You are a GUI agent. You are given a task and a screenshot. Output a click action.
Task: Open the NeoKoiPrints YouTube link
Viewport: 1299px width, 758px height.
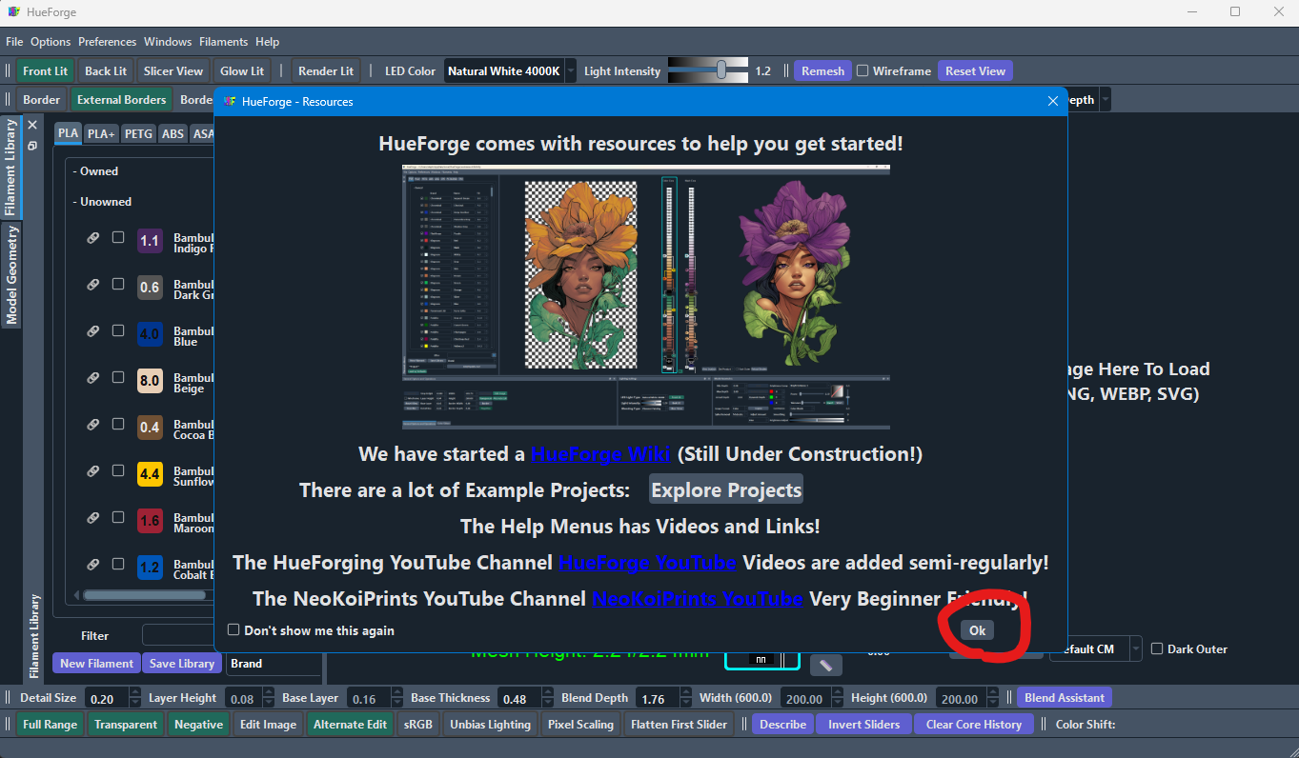click(698, 599)
